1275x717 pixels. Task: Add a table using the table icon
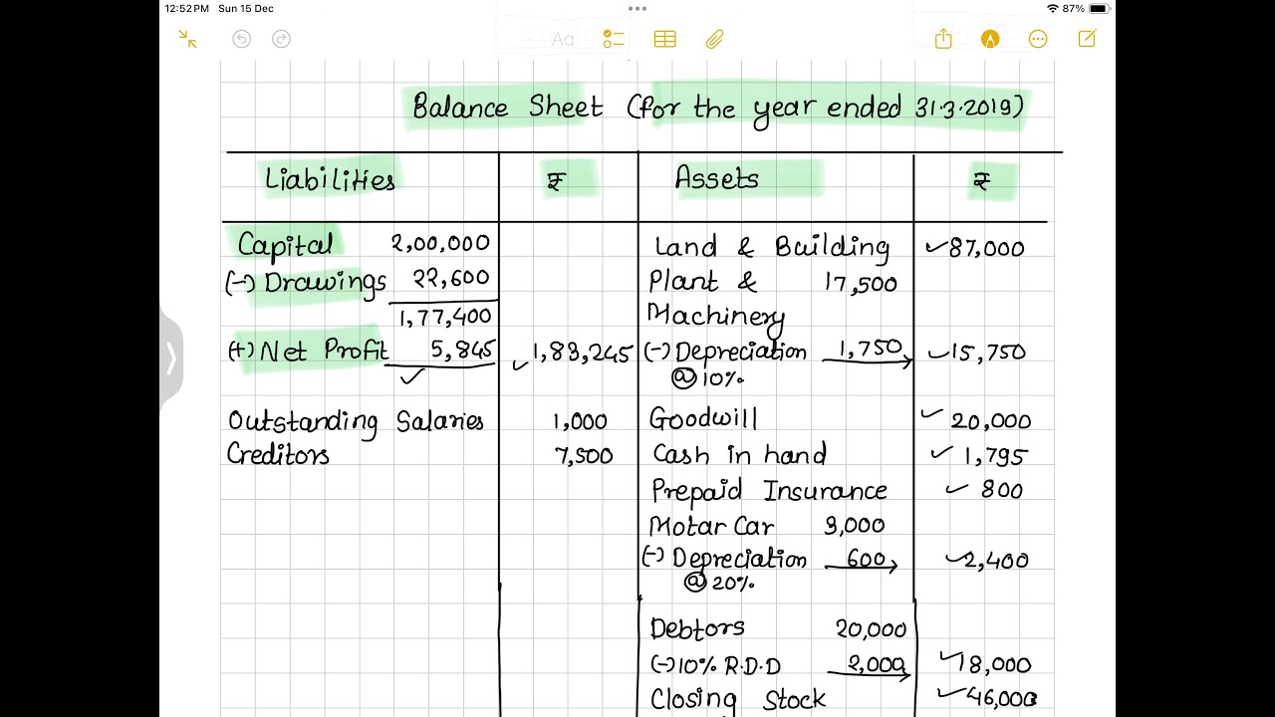[x=664, y=39]
